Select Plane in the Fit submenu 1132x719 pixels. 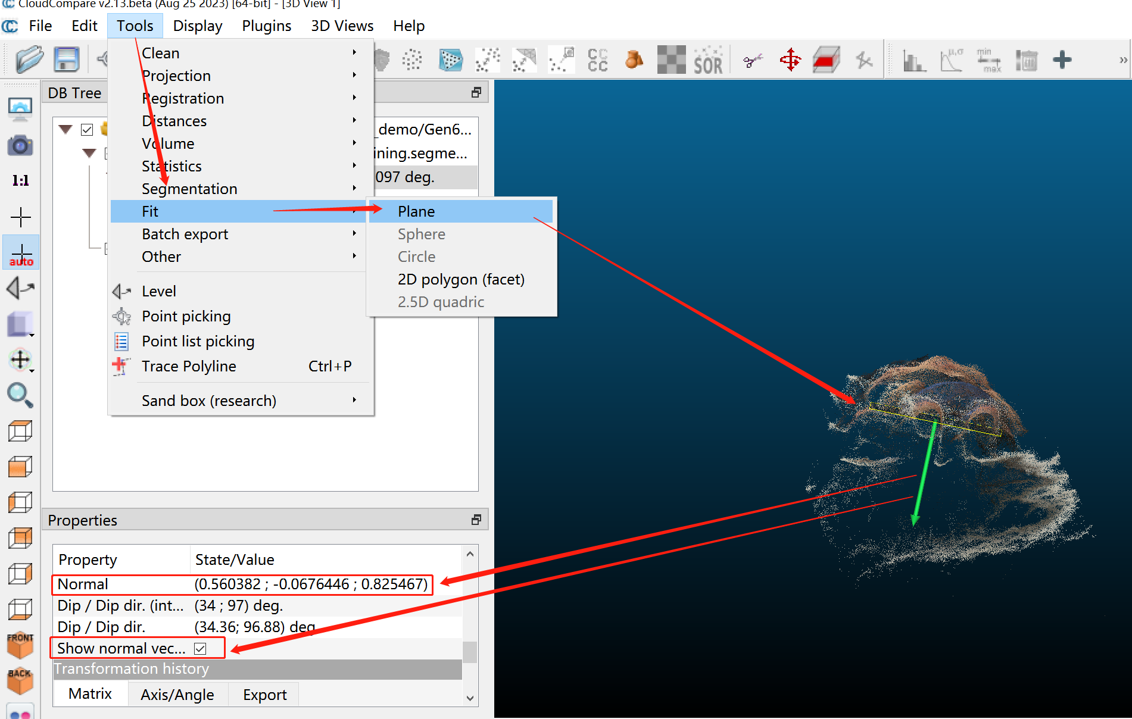(x=462, y=211)
